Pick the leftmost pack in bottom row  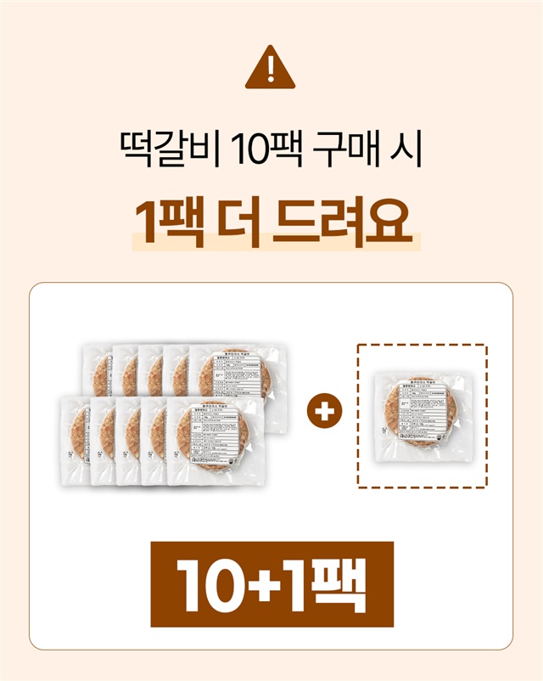point(76,441)
